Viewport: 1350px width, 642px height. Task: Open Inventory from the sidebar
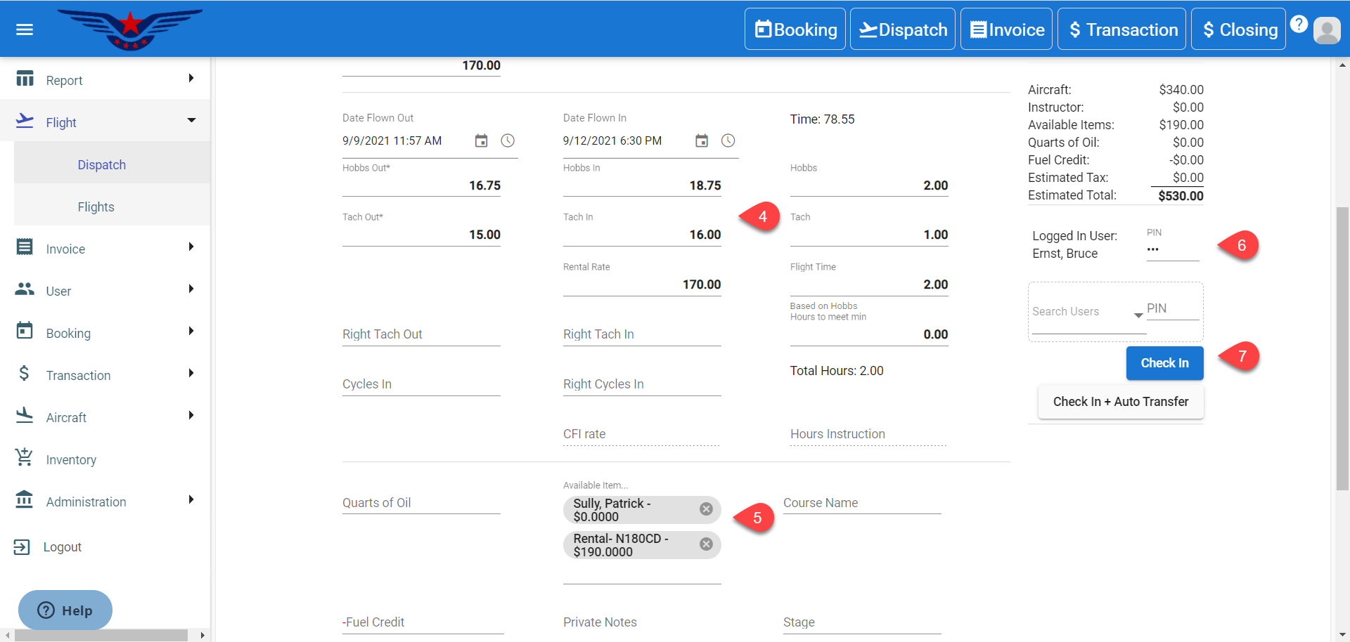[x=71, y=459]
